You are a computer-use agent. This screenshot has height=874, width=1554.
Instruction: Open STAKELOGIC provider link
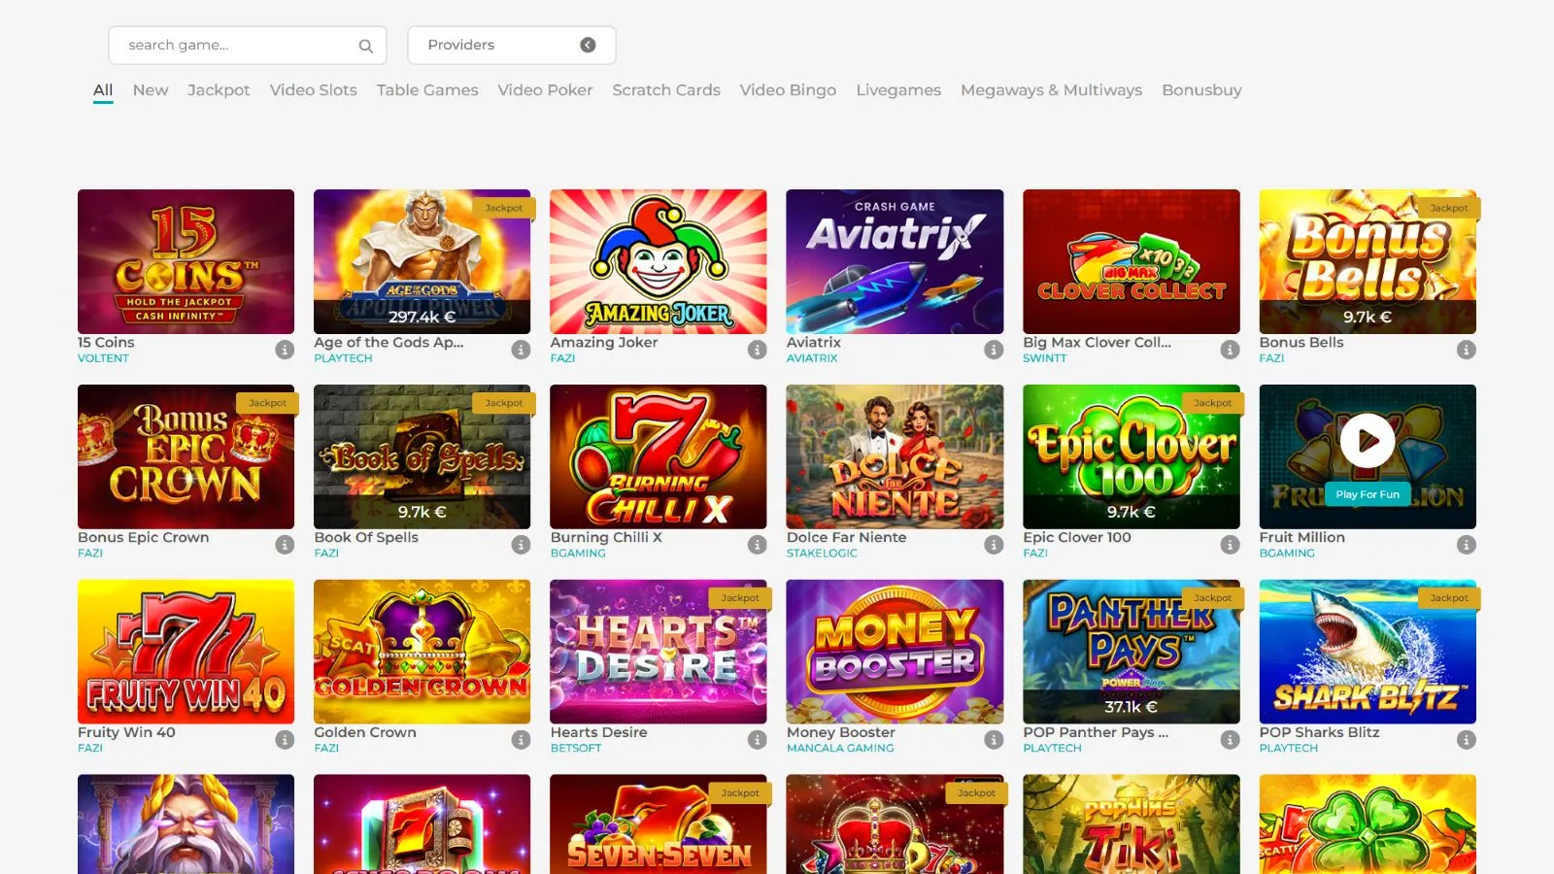822,554
